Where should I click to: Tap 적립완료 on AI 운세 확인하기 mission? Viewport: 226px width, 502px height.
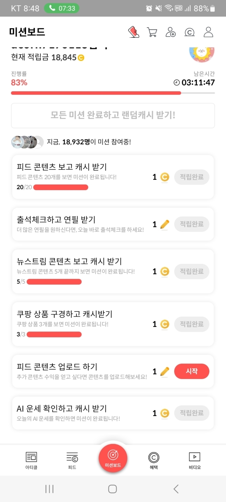pos(192,413)
